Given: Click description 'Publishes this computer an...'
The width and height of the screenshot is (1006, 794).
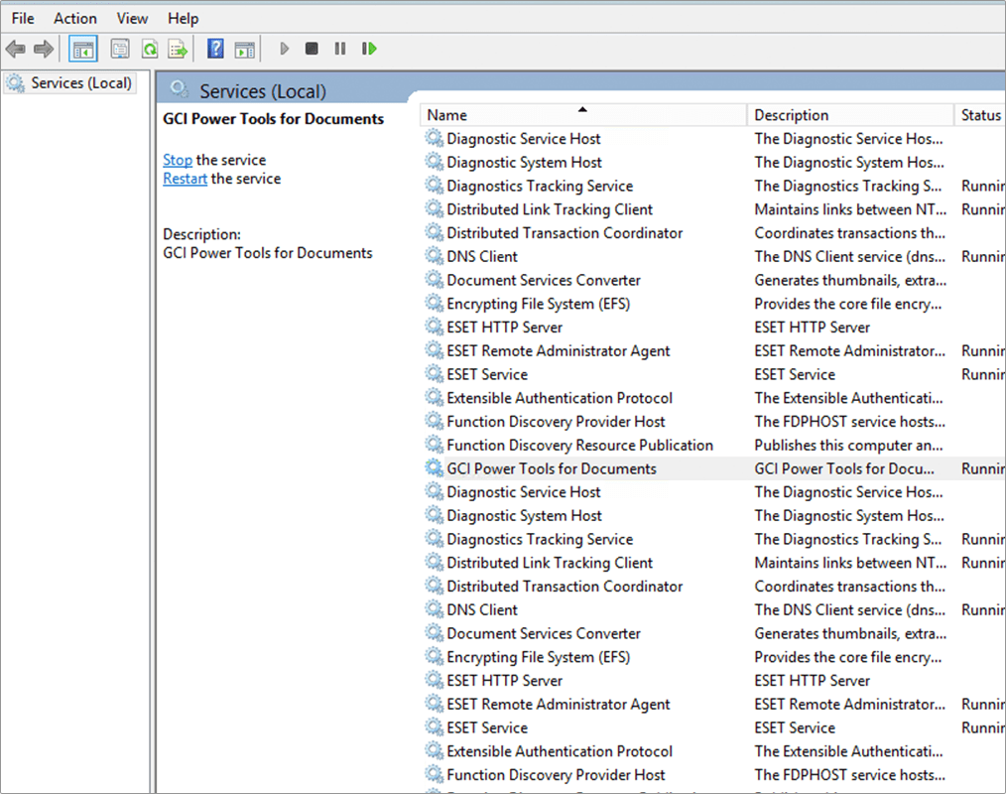Looking at the screenshot, I should (848, 445).
